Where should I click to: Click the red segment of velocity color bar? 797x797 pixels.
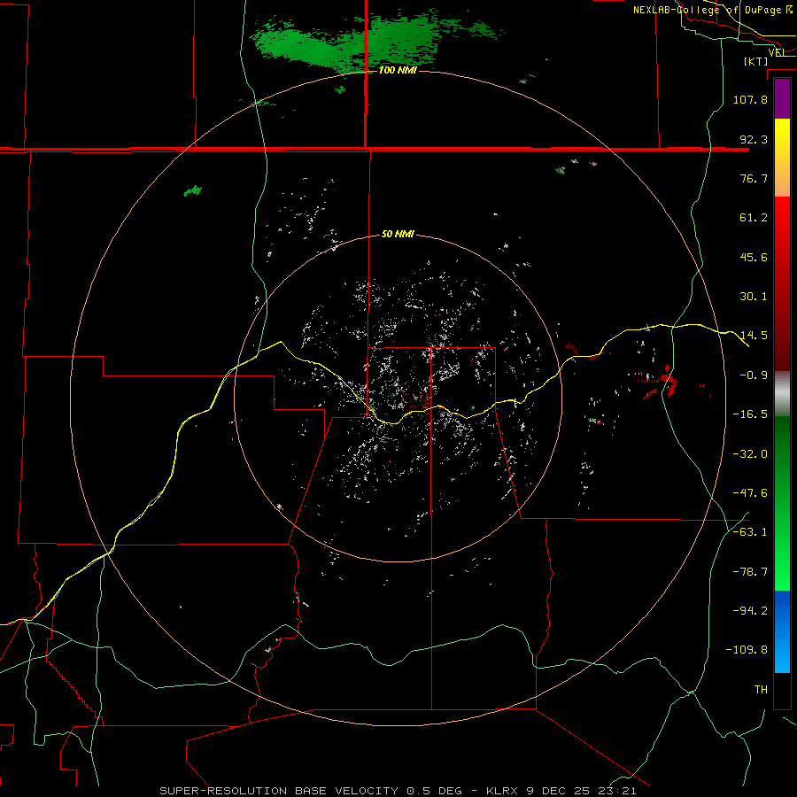tap(782, 283)
